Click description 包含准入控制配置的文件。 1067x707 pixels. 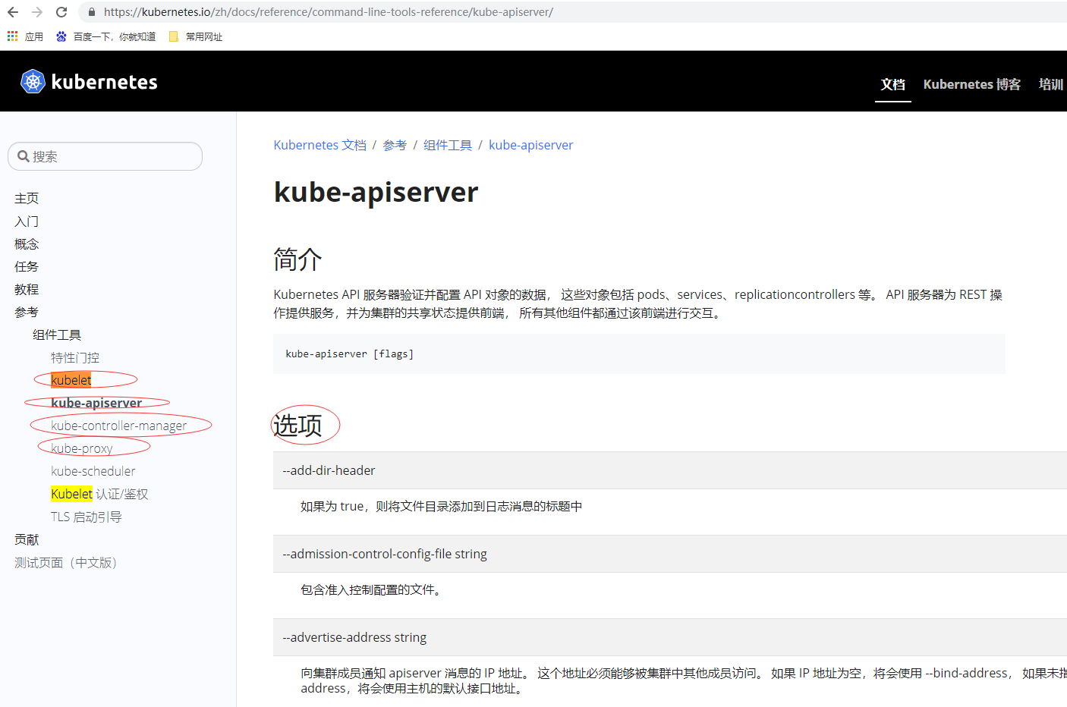click(371, 589)
